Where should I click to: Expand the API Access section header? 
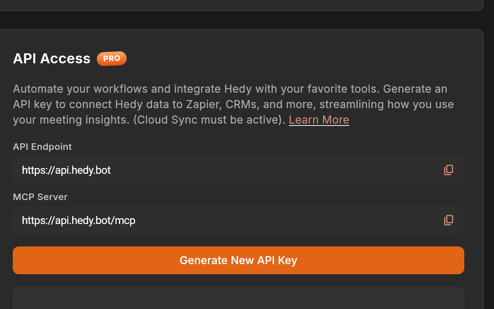(x=51, y=58)
